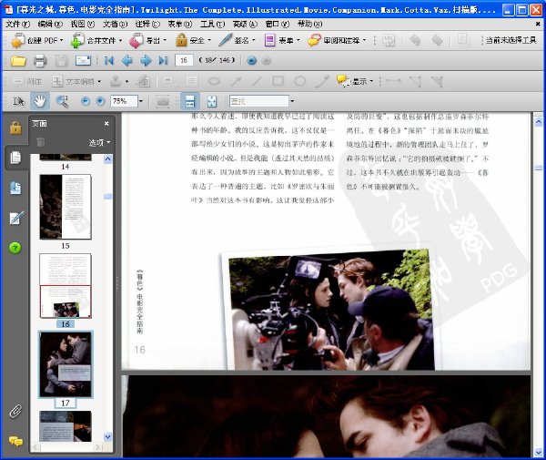Open the 文件 menu
The image size is (546, 460).
[x=17, y=24]
